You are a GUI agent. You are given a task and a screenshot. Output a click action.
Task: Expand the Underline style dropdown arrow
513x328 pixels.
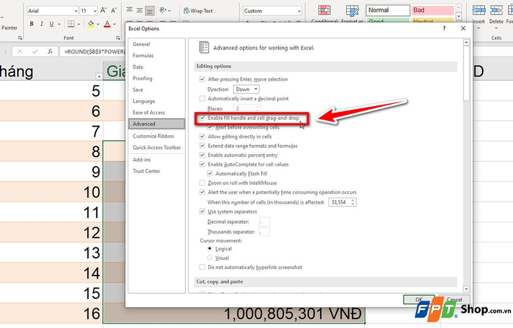(59, 24)
